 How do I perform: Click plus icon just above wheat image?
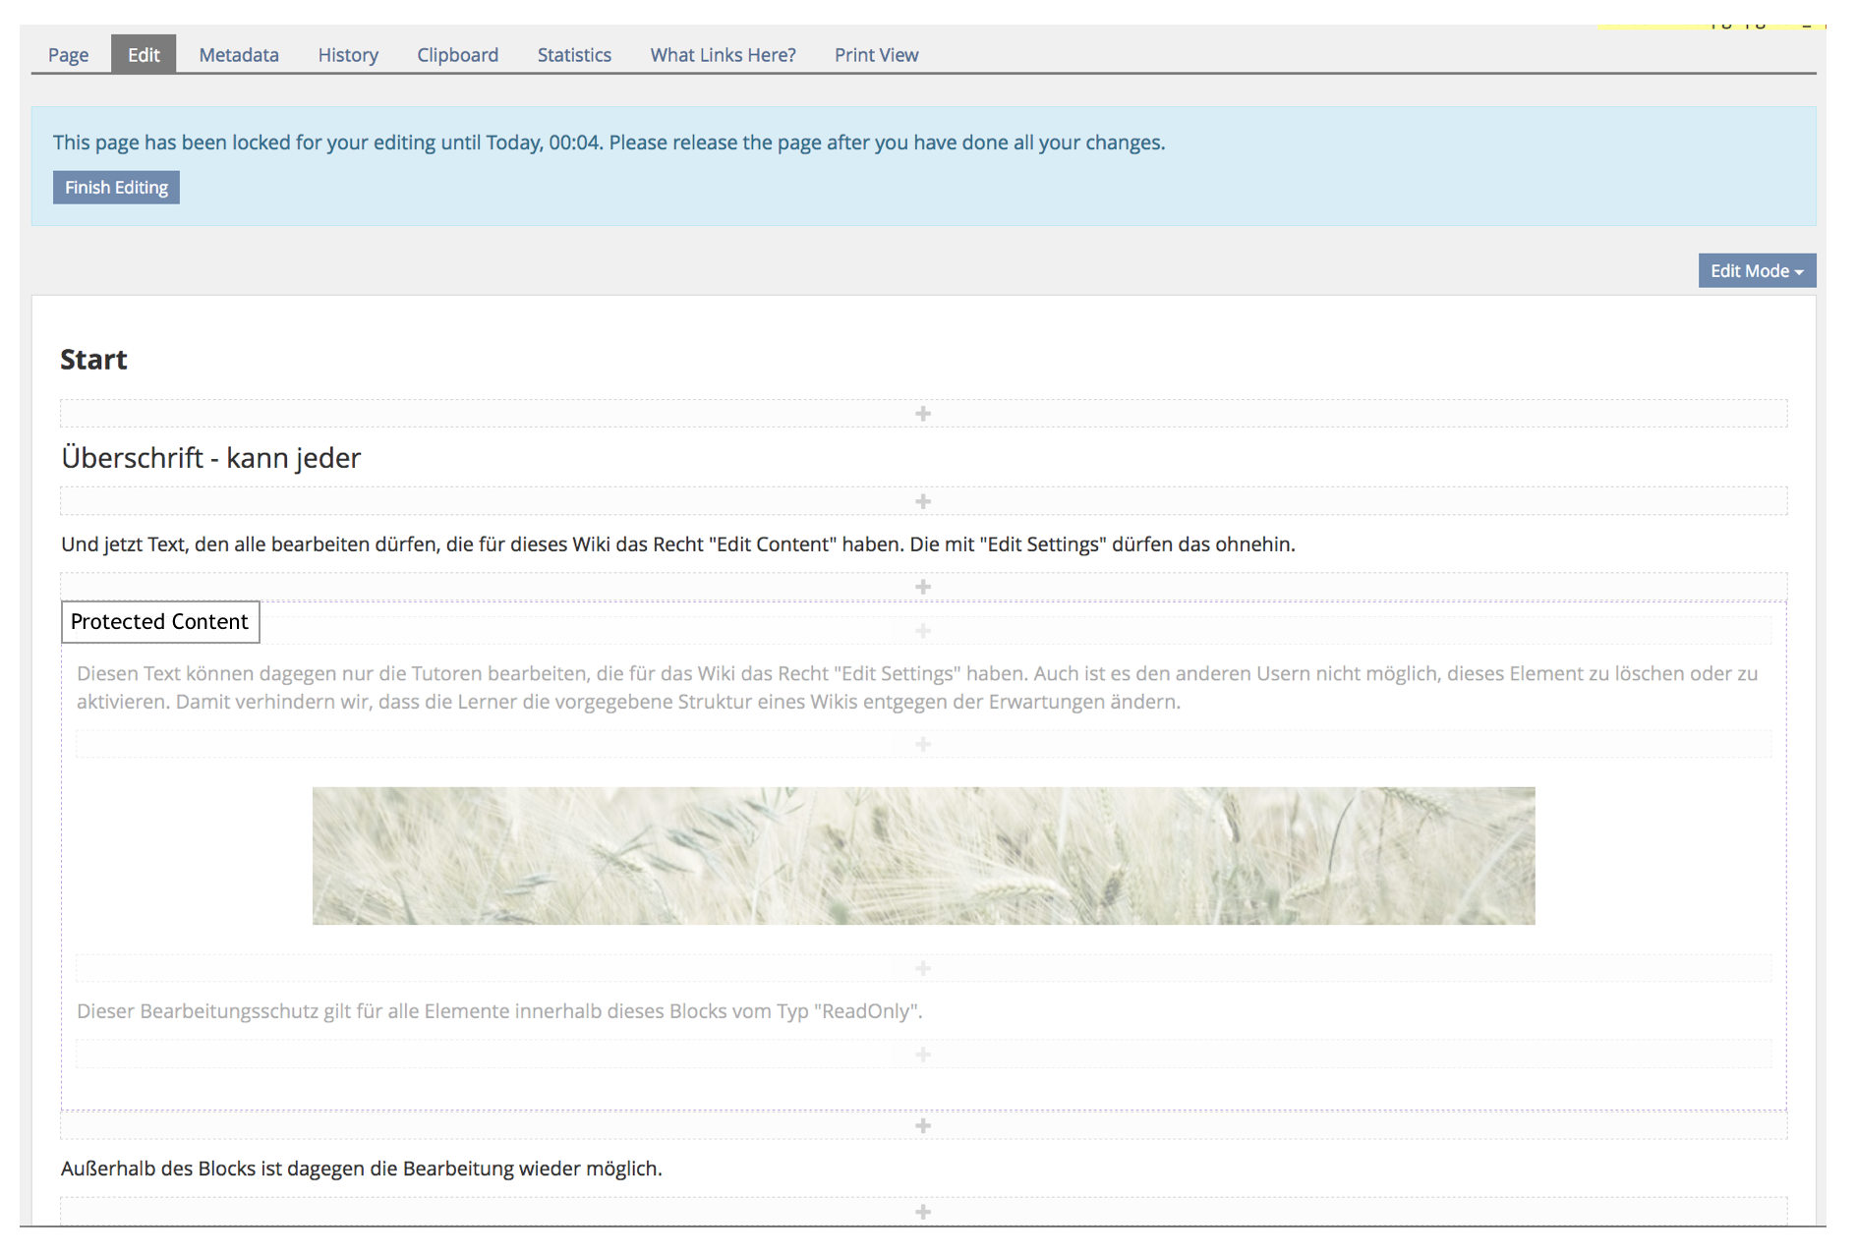(922, 745)
